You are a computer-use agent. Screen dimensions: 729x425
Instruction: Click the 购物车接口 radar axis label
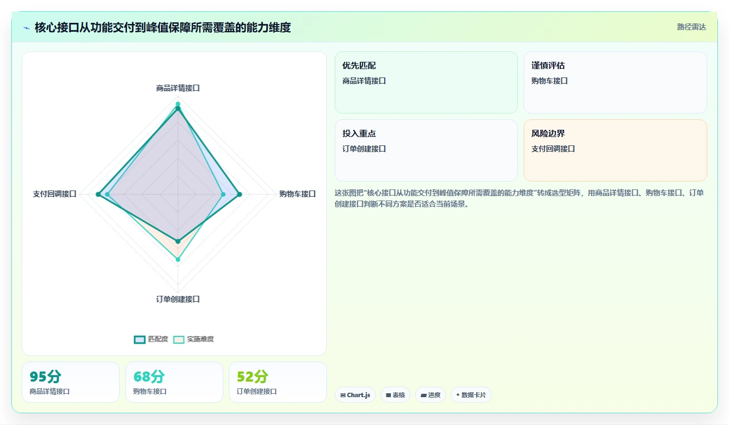[x=297, y=194]
